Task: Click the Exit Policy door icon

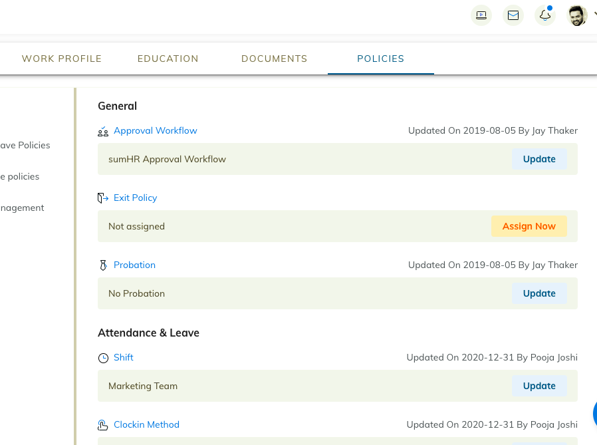Action: (x=103, y=198)
